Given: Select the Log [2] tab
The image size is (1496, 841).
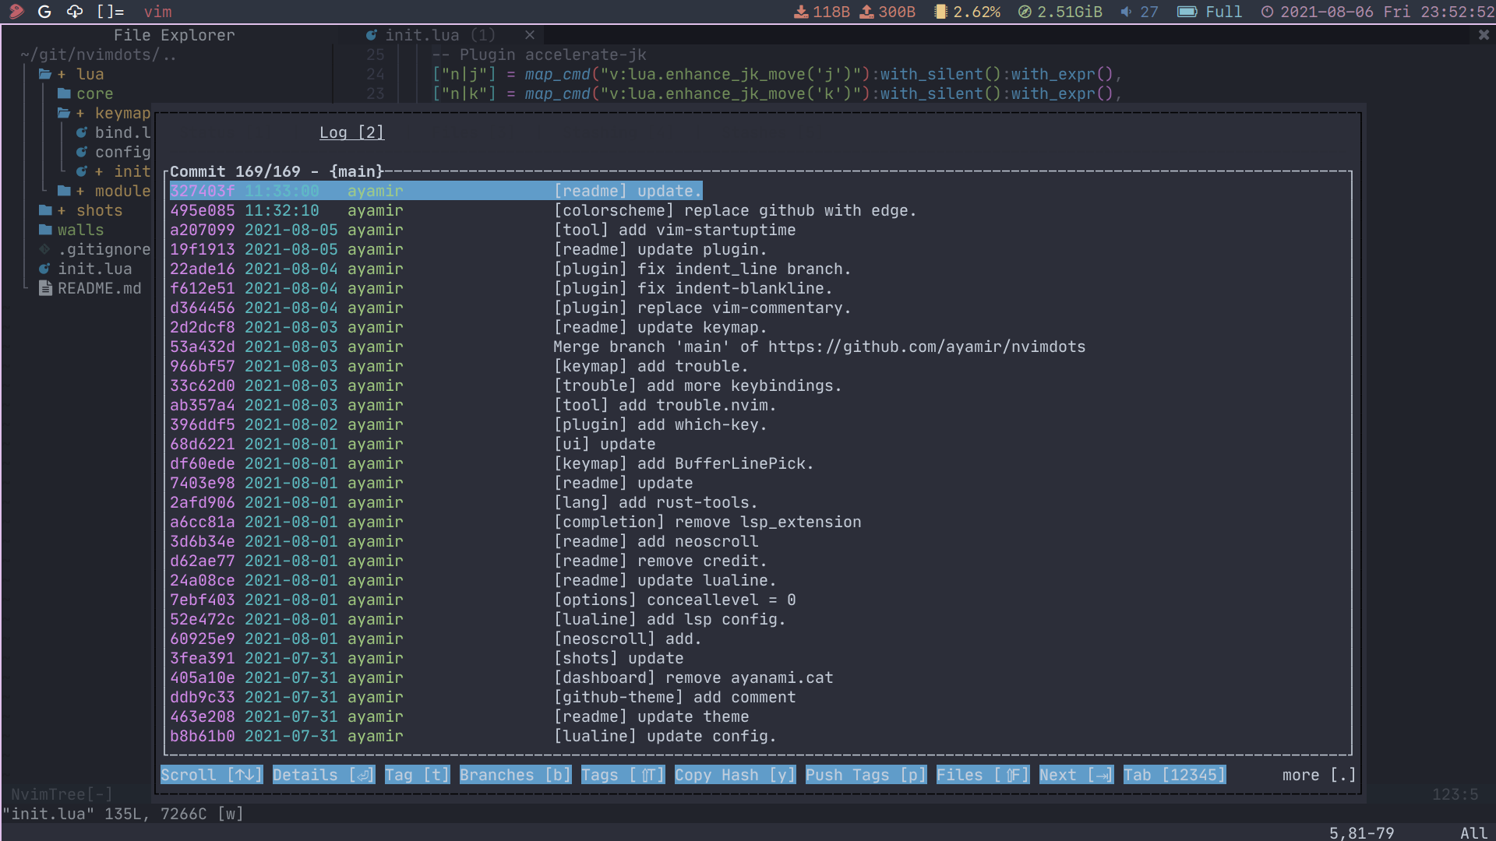Looking at the screenshot, I should pos(351,132).
